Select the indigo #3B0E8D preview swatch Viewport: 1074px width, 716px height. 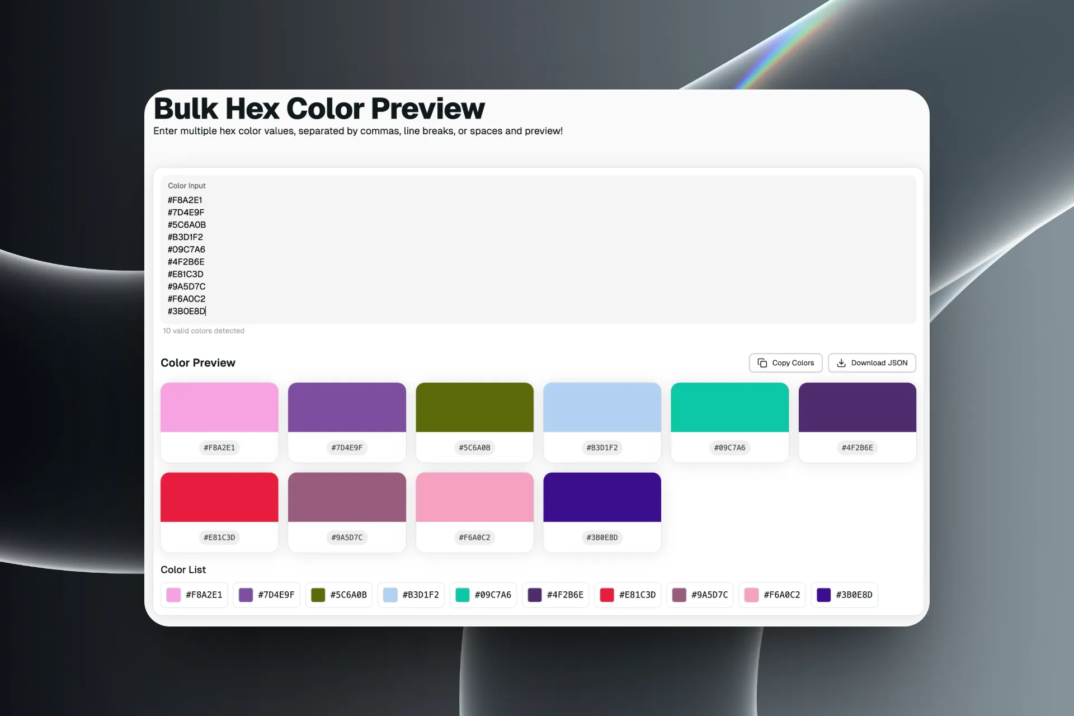[x=602, y=497]
